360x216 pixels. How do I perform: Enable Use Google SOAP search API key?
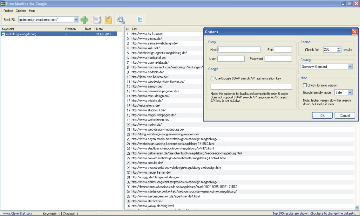point(213,78)
